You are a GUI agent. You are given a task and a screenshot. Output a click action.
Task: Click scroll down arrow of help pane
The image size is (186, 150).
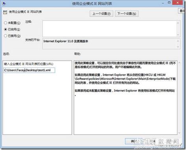click(179, 133)
